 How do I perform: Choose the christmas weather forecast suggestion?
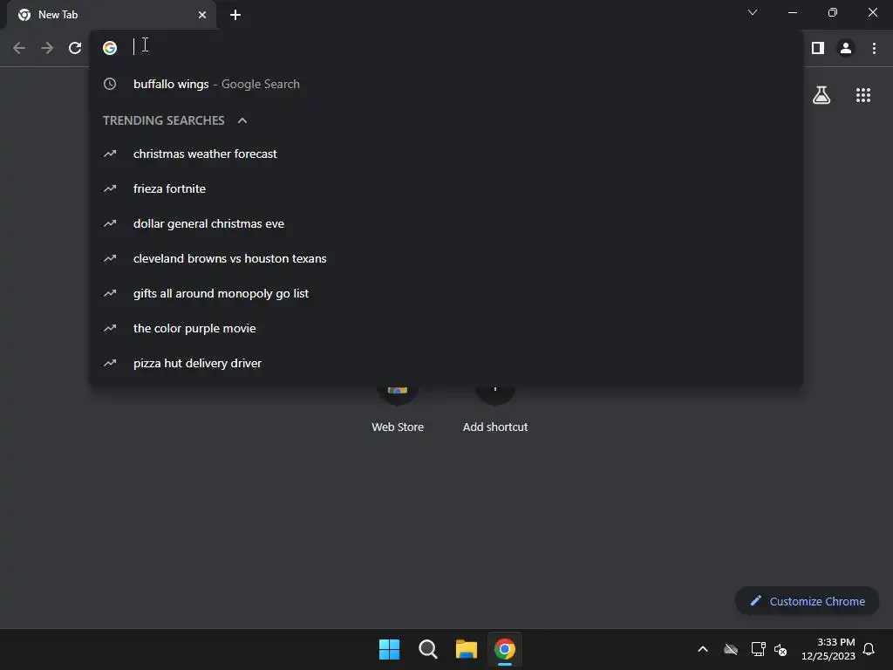pyautogui.click(x=446, y=154)
